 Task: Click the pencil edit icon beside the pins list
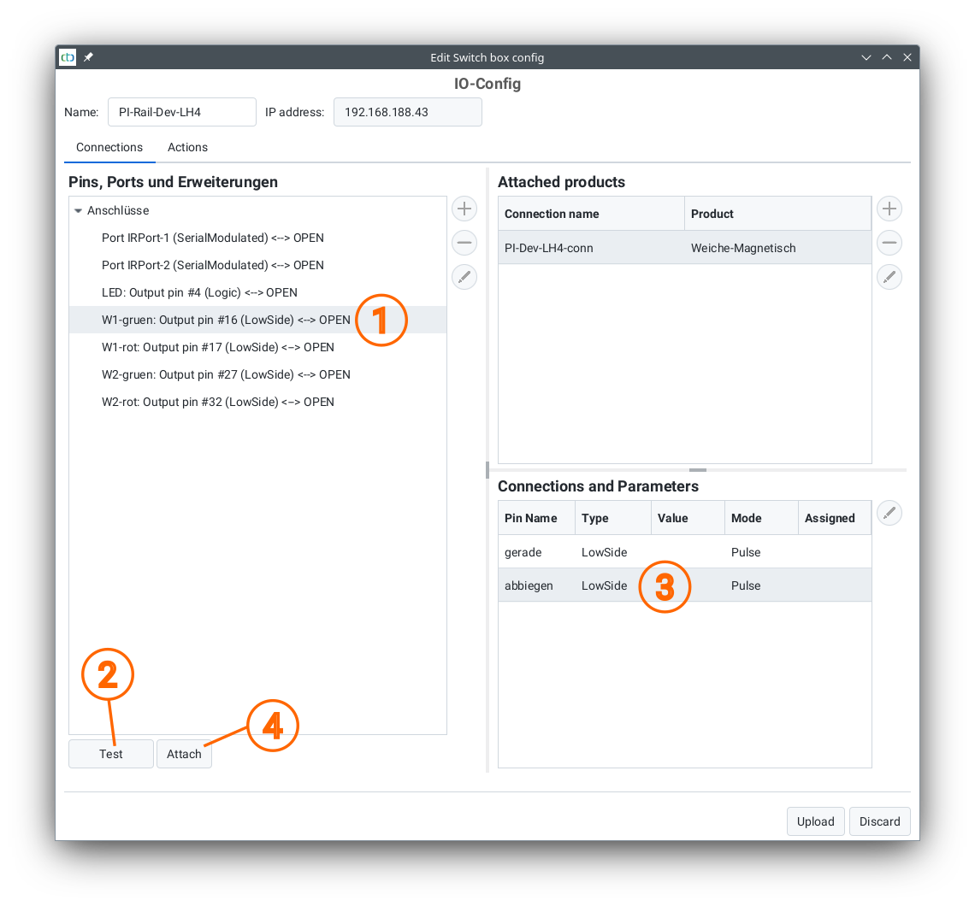click(x=464, y=277)
